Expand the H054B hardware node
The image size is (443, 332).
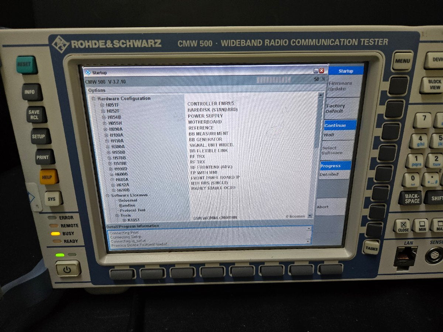tap(104, 117)
